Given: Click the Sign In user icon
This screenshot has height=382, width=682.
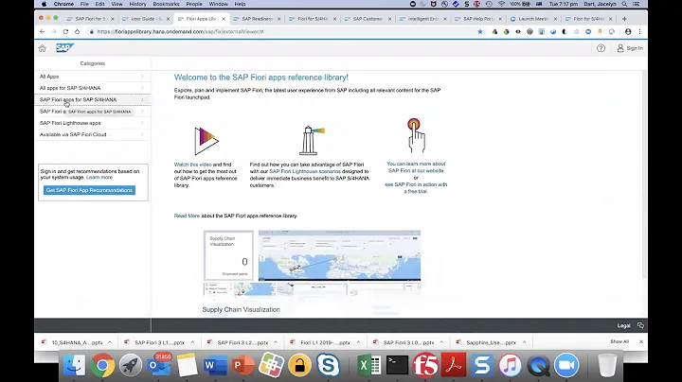Looking at the screenshot, I should [620, 48].
